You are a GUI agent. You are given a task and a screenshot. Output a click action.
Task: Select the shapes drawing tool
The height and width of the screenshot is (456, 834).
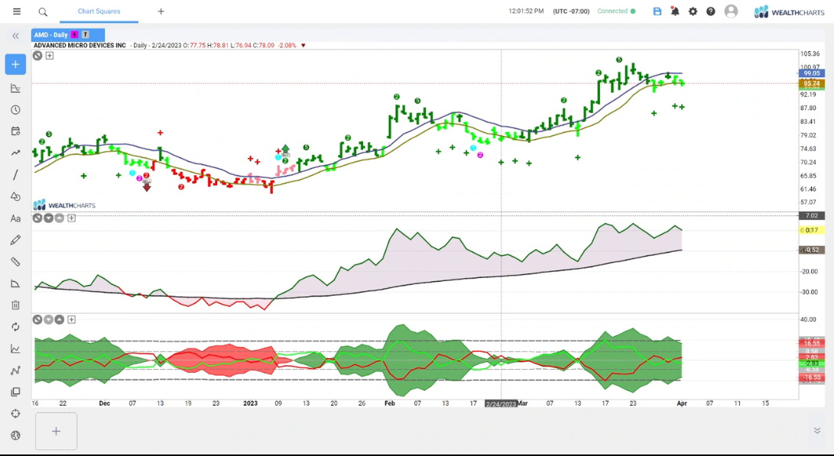[15, 196]
